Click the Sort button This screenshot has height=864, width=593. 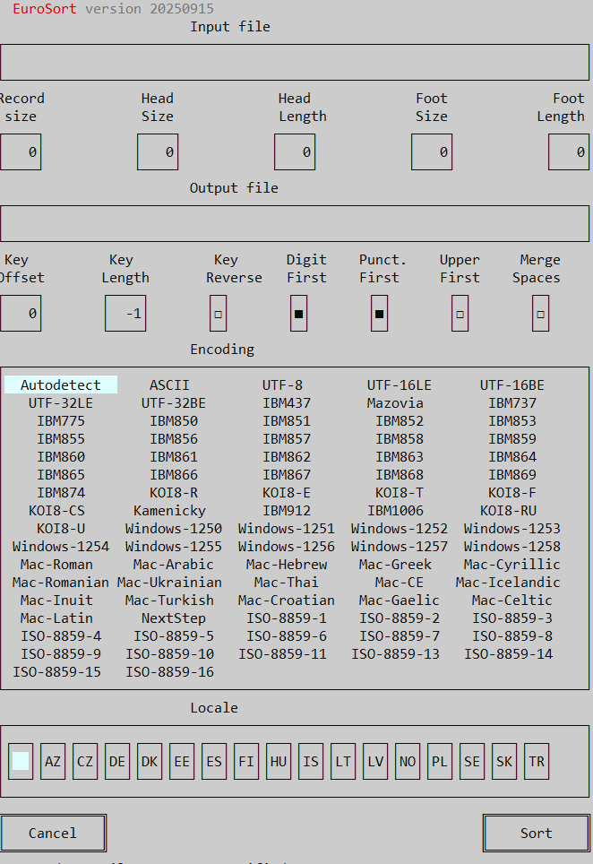point(536,834)
